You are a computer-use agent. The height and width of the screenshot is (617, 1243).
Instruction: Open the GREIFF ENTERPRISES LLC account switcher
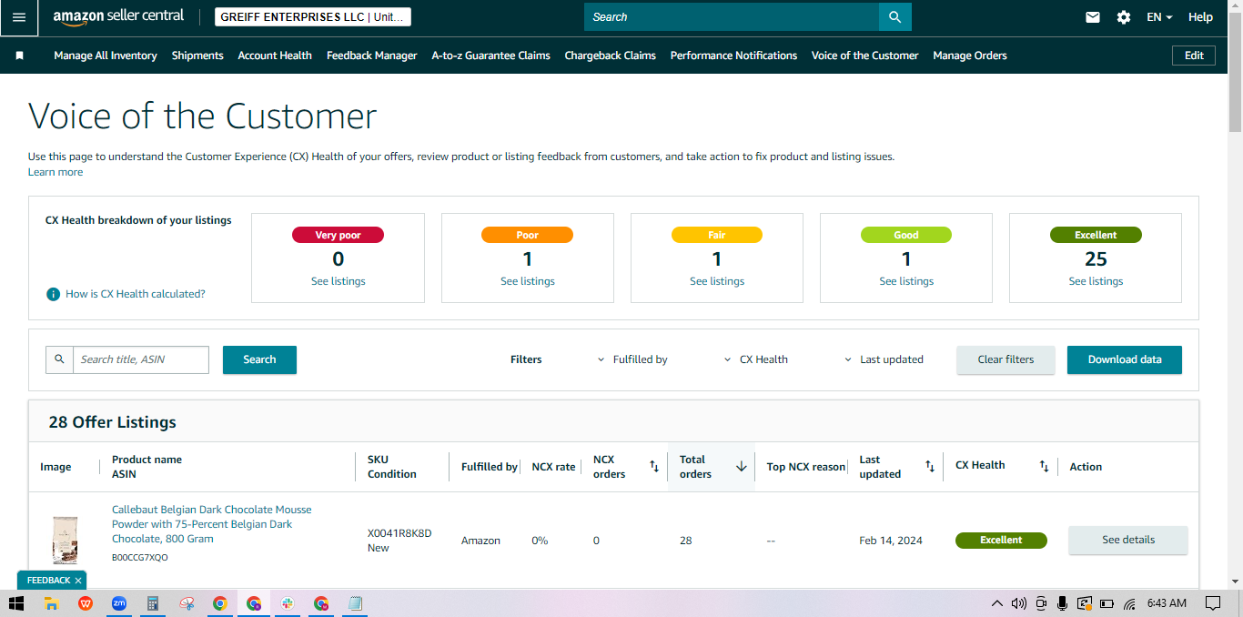click(313, 17)
